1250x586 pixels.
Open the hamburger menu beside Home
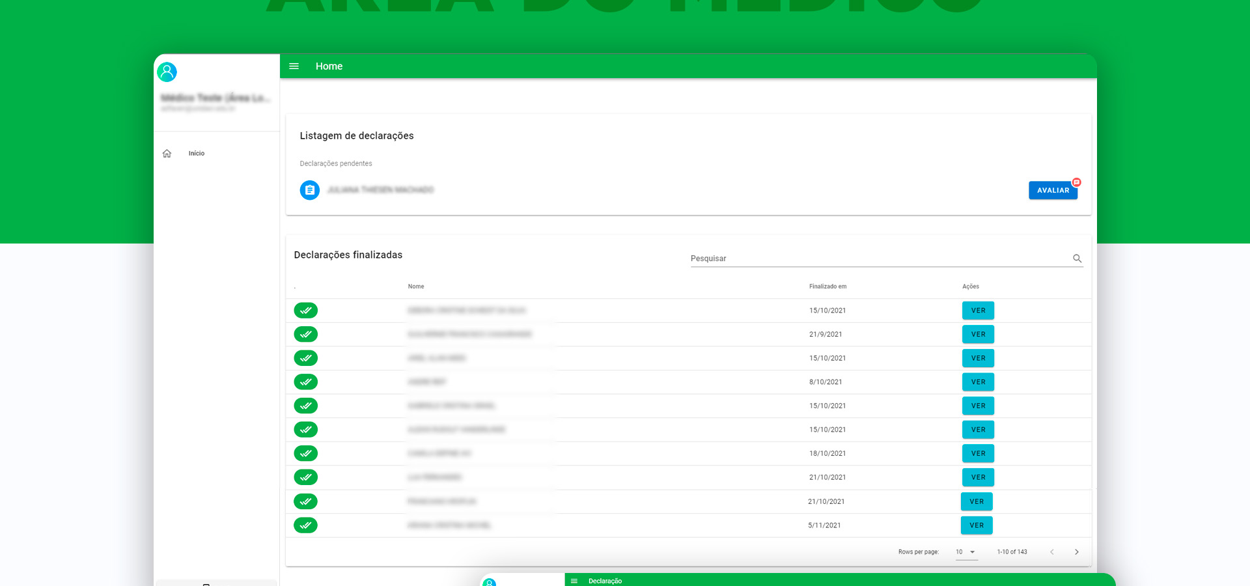294,66
